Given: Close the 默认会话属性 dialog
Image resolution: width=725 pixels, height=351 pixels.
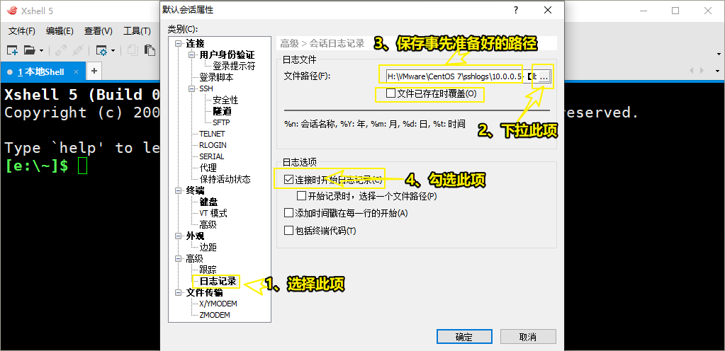Looking at the screenshot, I should click(x=547, y=10).
